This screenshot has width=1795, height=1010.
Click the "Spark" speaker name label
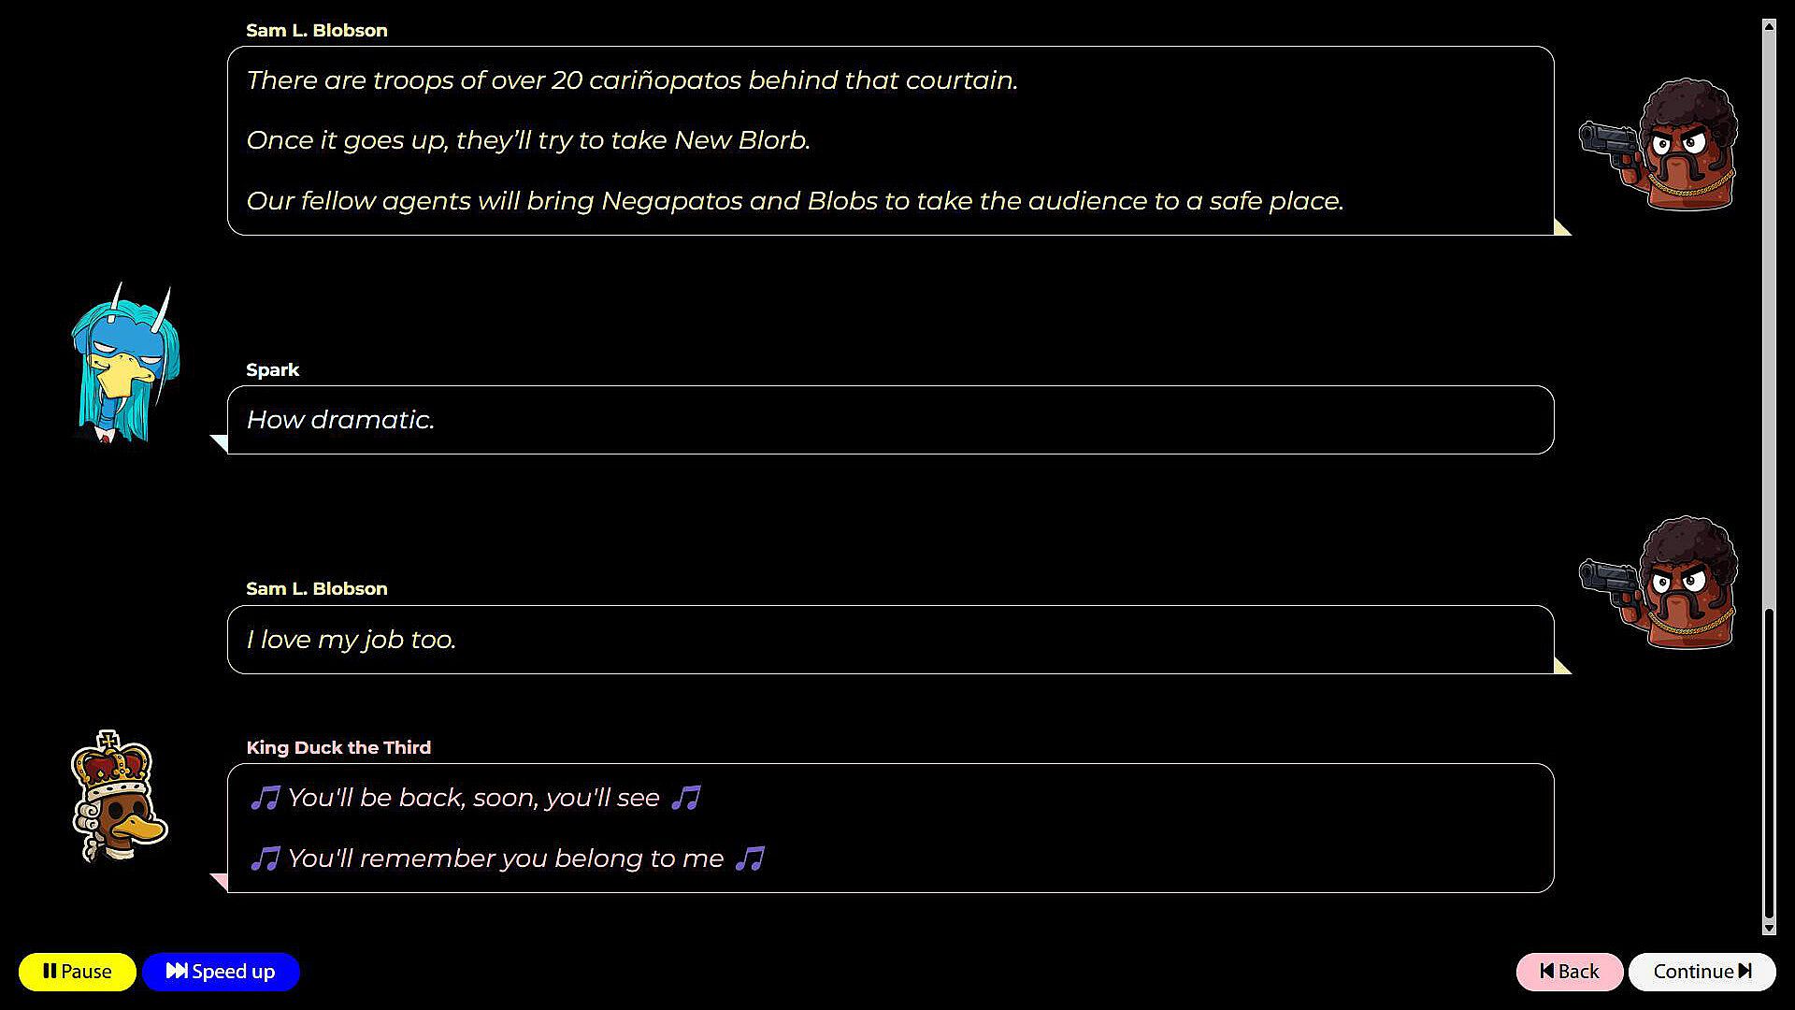272,369
